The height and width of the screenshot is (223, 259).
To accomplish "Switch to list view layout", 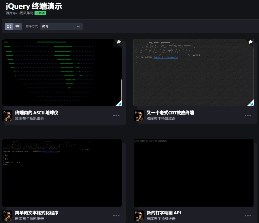I will 17,26.
